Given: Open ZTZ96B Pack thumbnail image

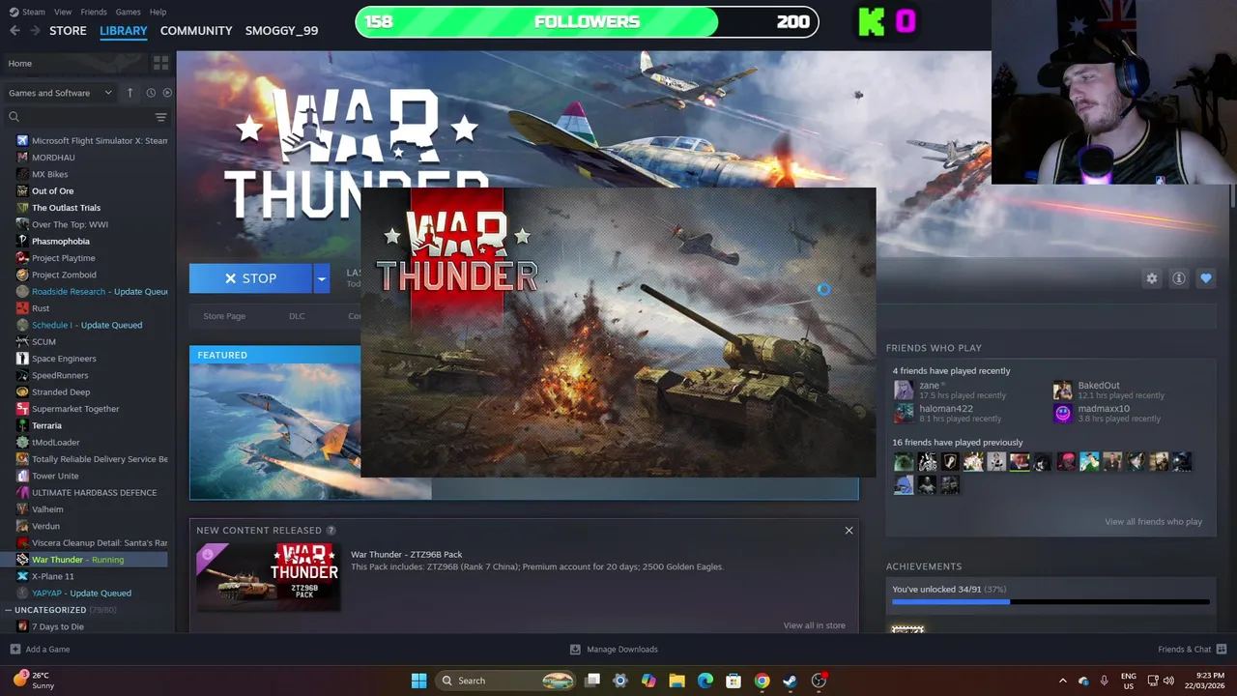Looking at the screenshot, I should point(269,576).
